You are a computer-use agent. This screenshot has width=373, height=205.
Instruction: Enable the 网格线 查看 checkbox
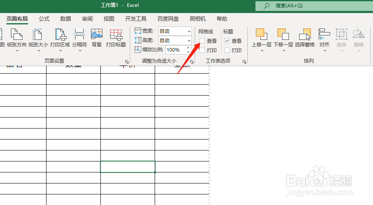tap(202, 41)
